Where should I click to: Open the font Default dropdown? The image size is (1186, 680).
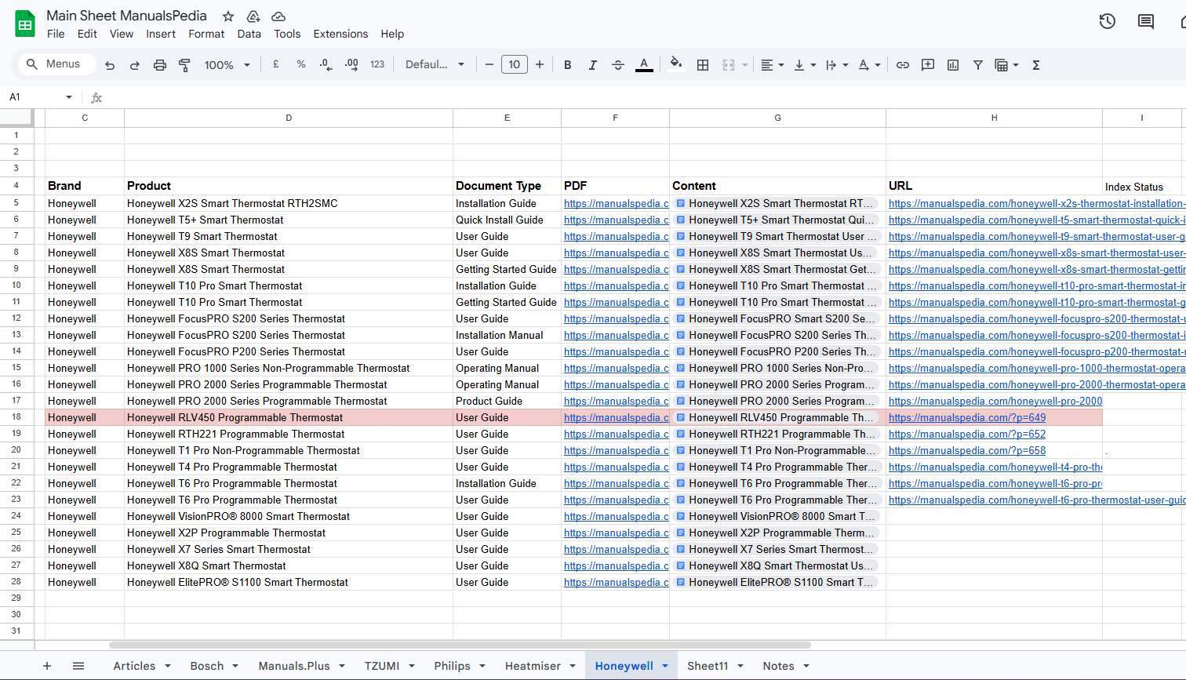435,64
